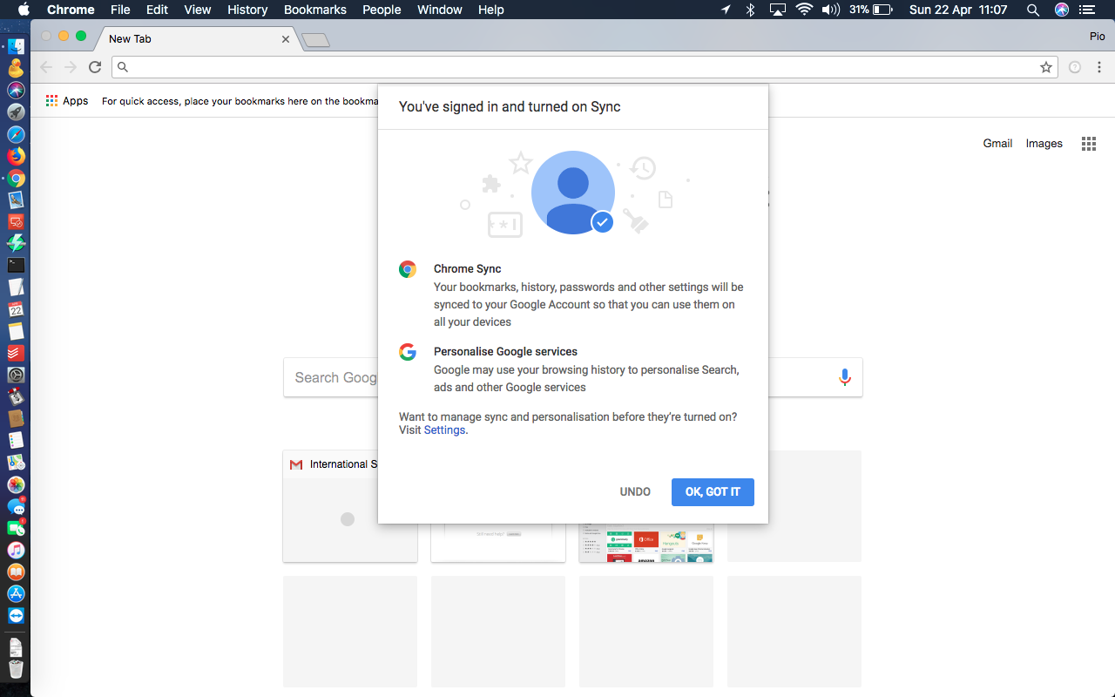Viewport: 1115px width, 697px height.
Task: Click the extension icon beside menu
Action: [x=1074, y=67]
